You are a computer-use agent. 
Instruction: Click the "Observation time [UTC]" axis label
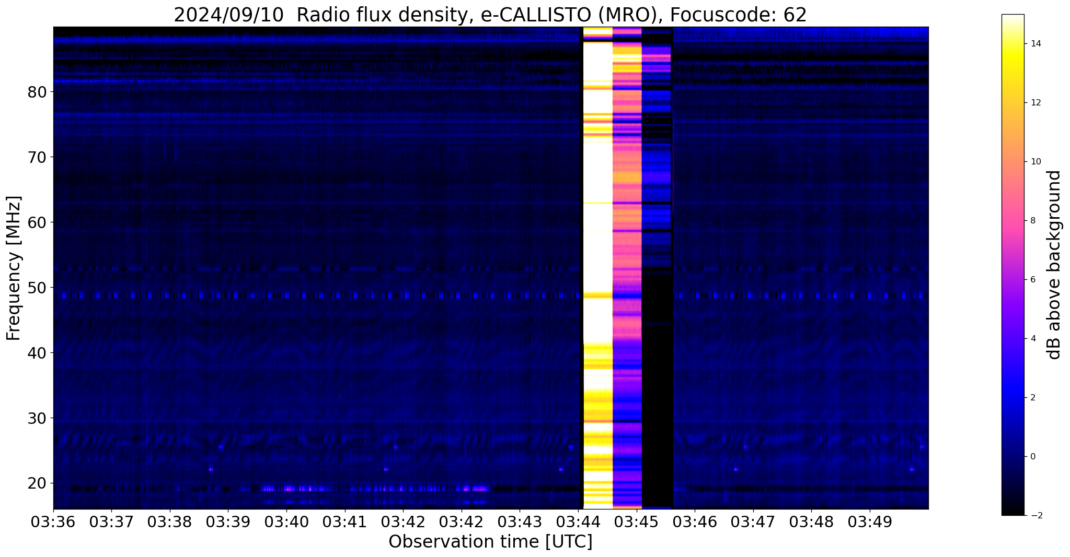[490, 542]
